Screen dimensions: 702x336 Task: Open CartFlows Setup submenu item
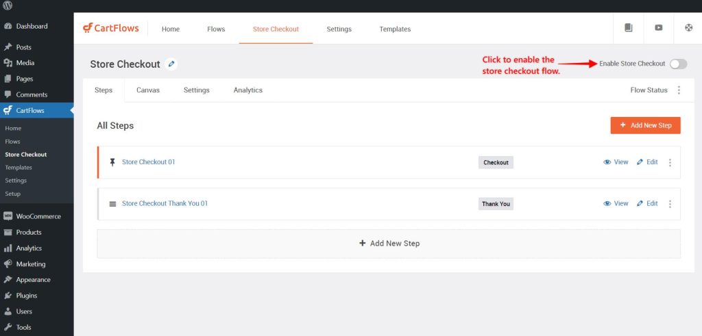[12, 194]
